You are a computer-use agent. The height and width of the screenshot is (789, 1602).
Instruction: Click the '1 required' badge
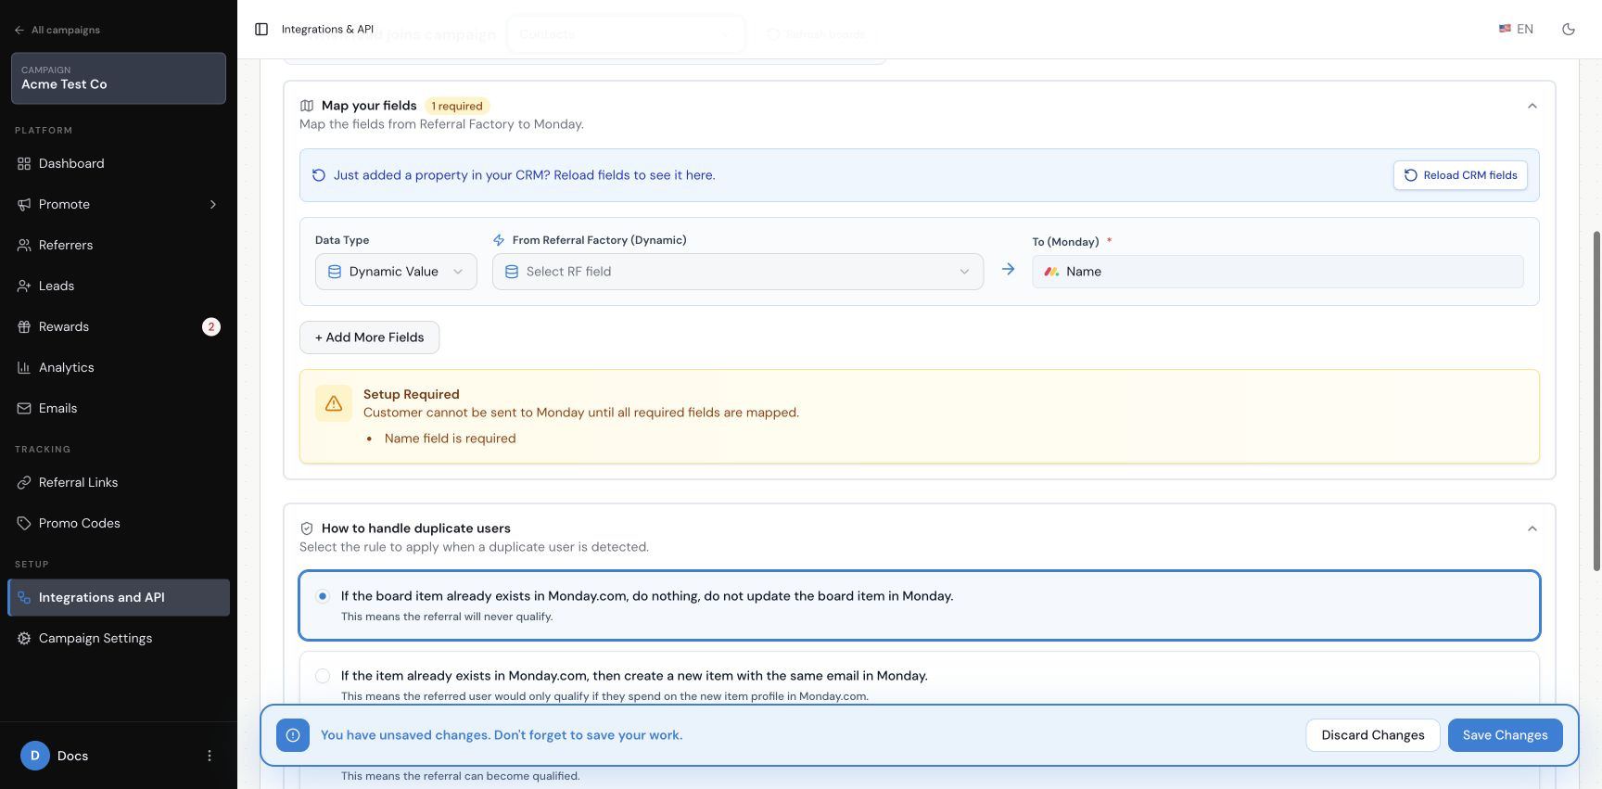(457, 106)
